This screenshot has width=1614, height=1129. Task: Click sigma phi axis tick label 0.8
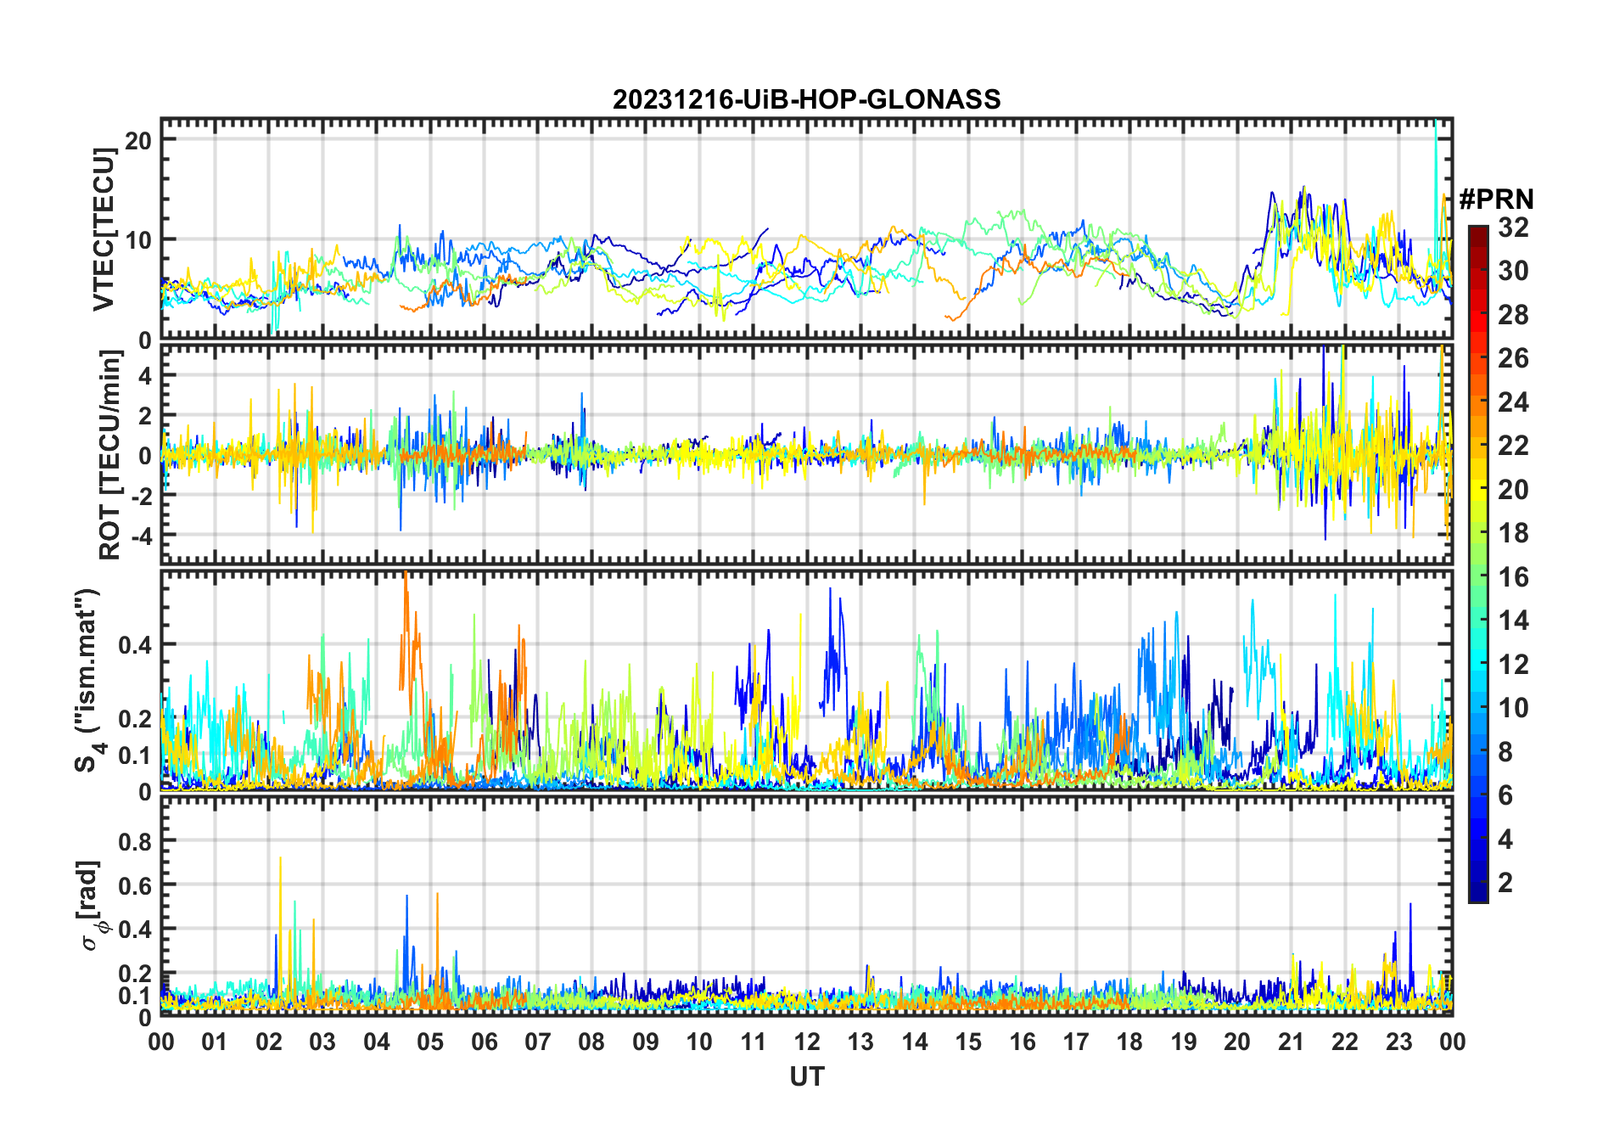pos(135,842)
